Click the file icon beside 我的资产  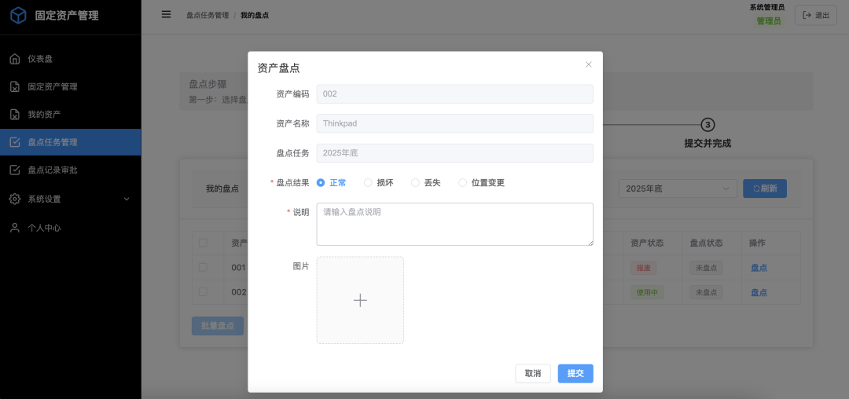[15, 115]
